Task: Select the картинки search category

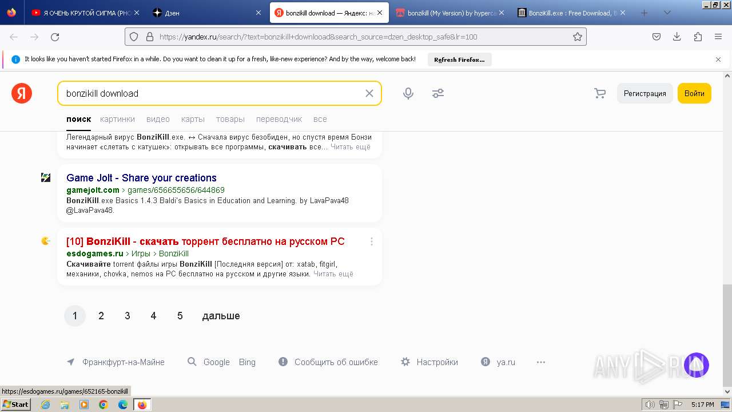Action: pyautogui.click(x=117, y=119)
